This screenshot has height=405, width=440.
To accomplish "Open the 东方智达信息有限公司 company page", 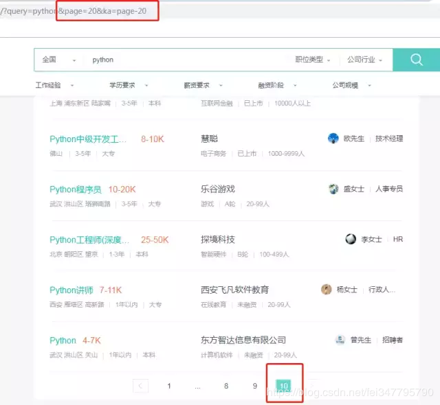I will (243, 340).
